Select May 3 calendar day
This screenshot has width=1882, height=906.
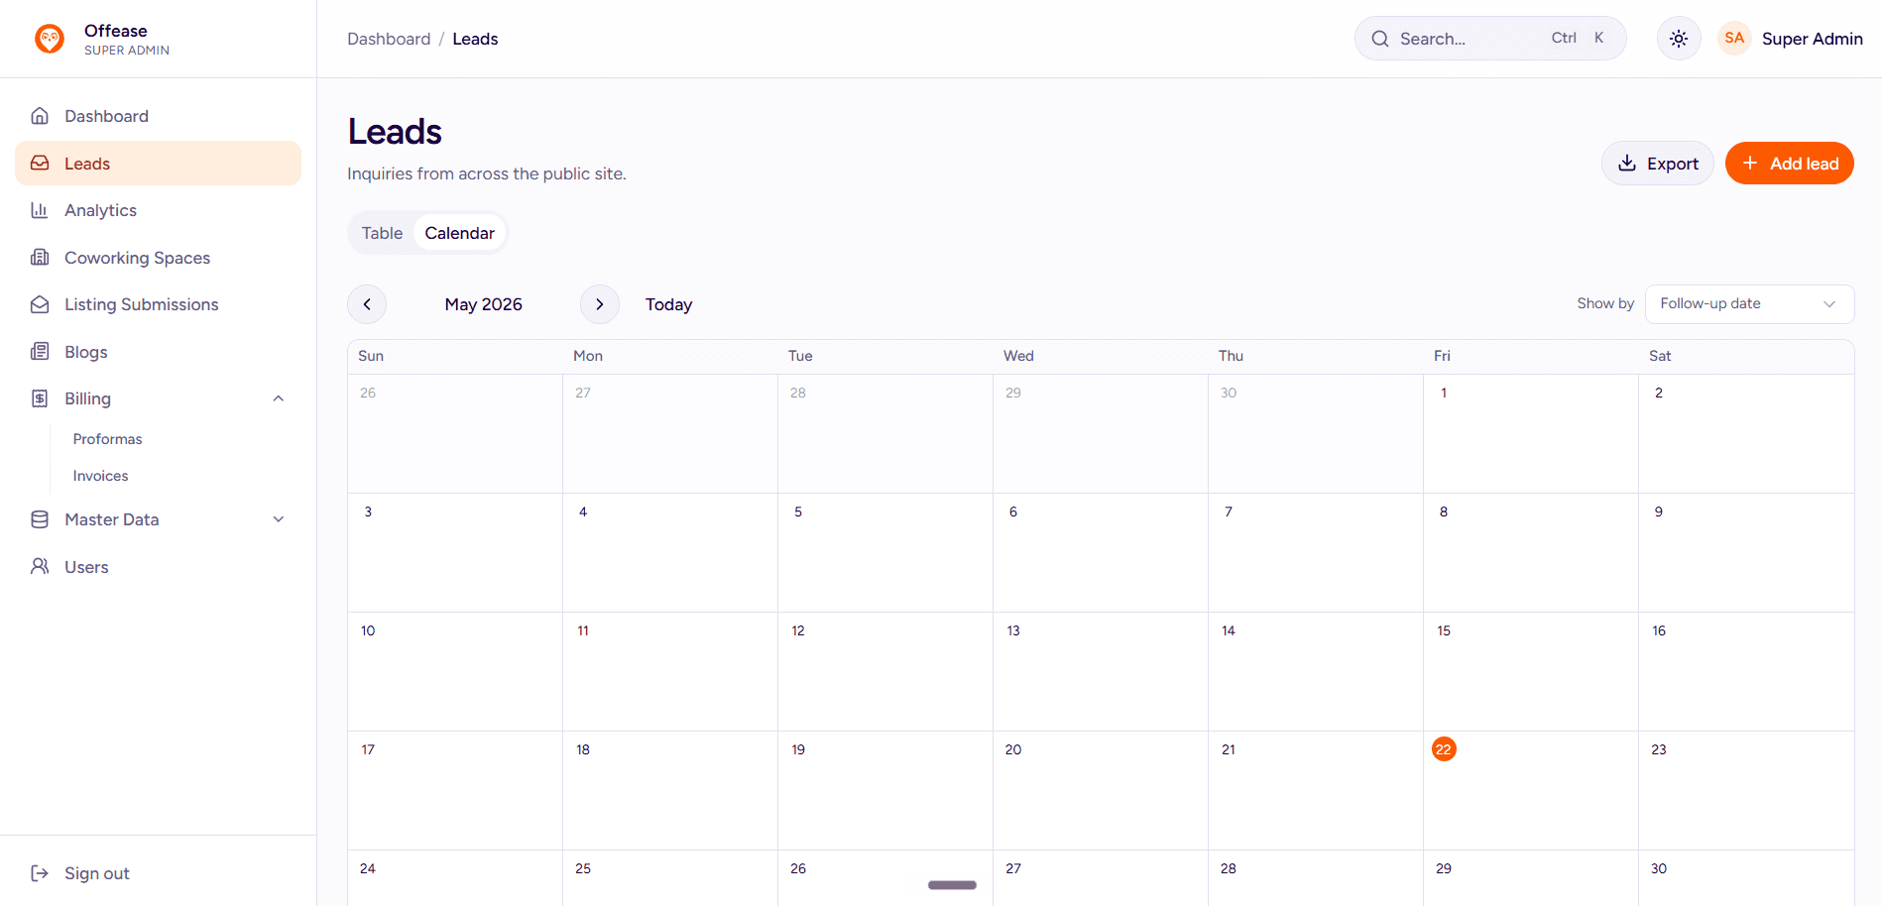pos(454,552)
